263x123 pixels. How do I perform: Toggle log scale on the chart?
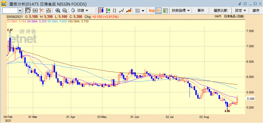[151, 11]
